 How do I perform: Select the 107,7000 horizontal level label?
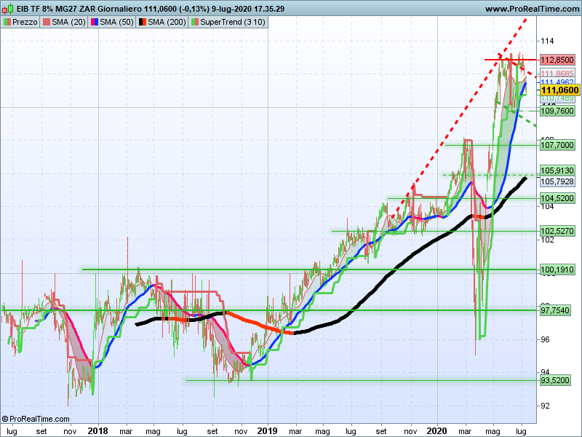pos(558,145)
